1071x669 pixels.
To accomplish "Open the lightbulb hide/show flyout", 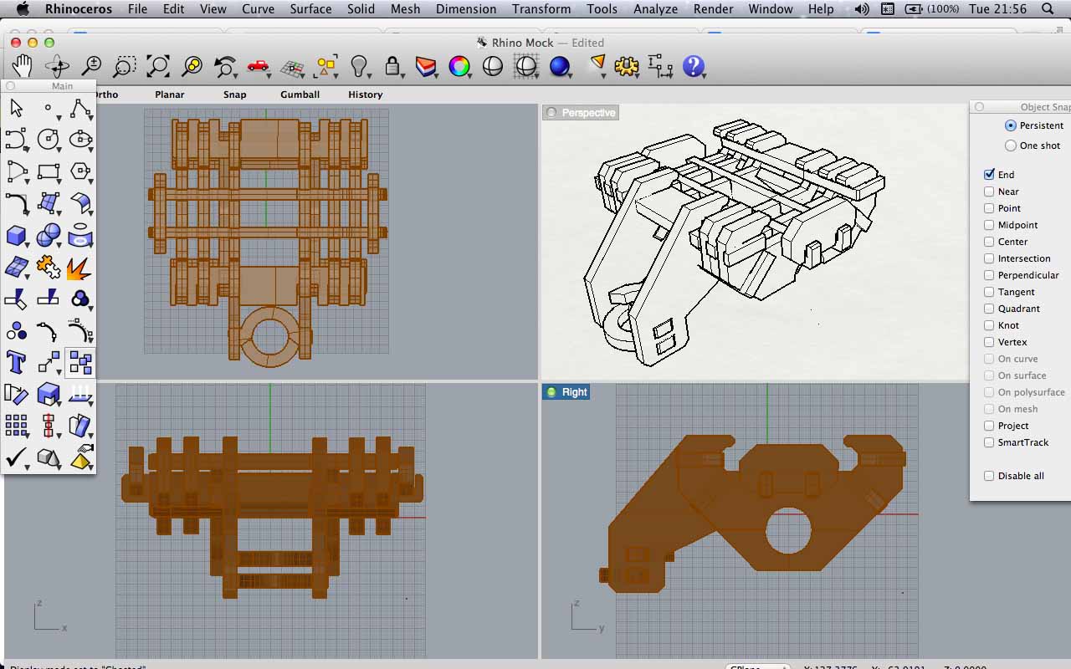I will point(359,66).
